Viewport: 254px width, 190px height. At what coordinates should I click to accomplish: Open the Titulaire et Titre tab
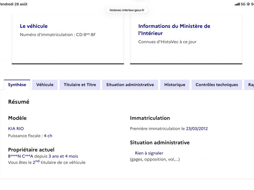click(x=80, y=85)
